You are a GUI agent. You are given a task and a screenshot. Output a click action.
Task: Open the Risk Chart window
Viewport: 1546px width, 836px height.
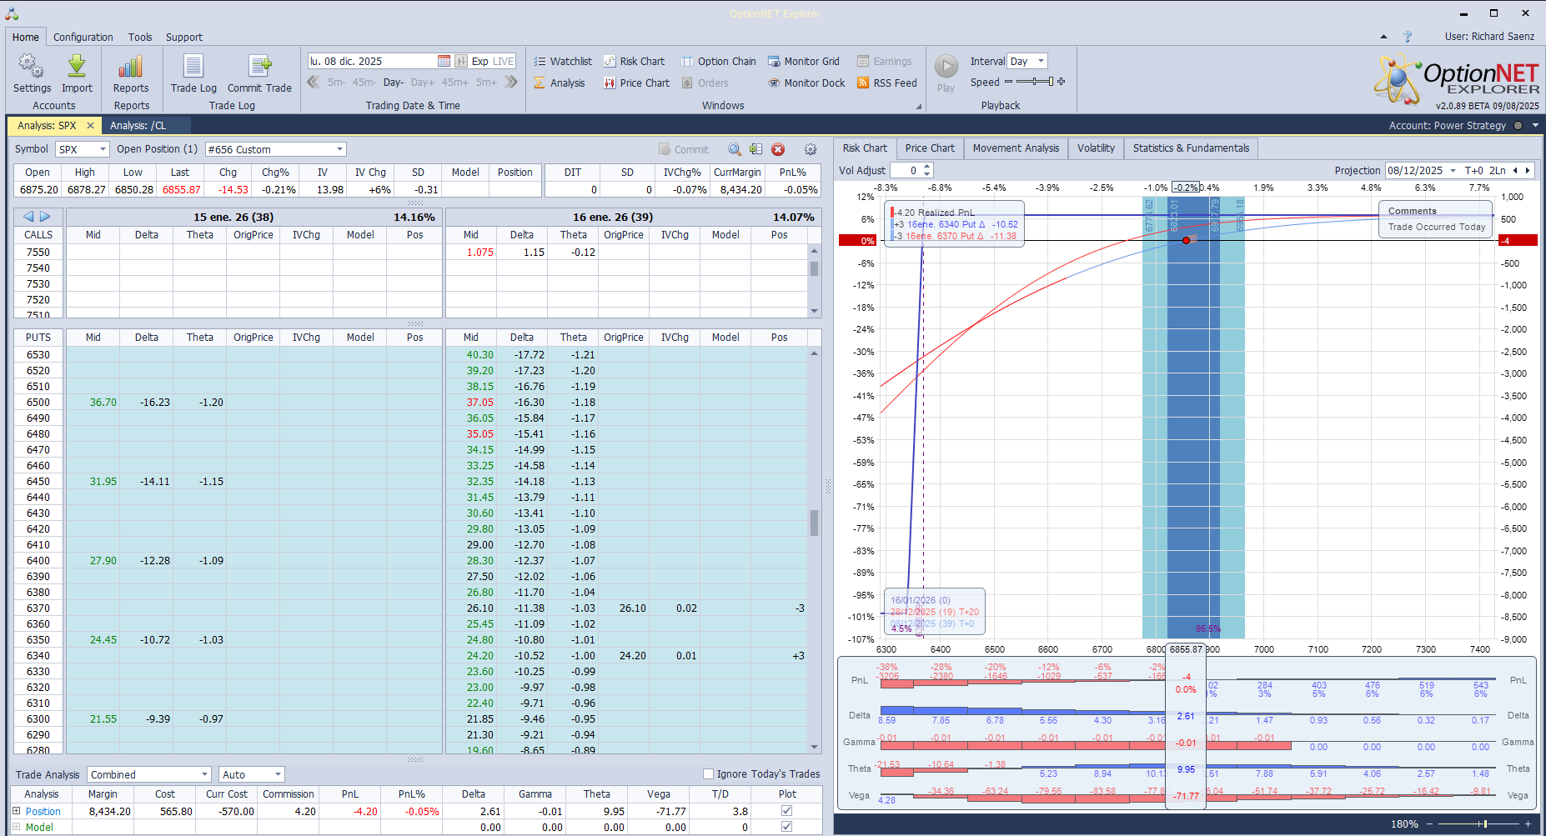point(634,62)
